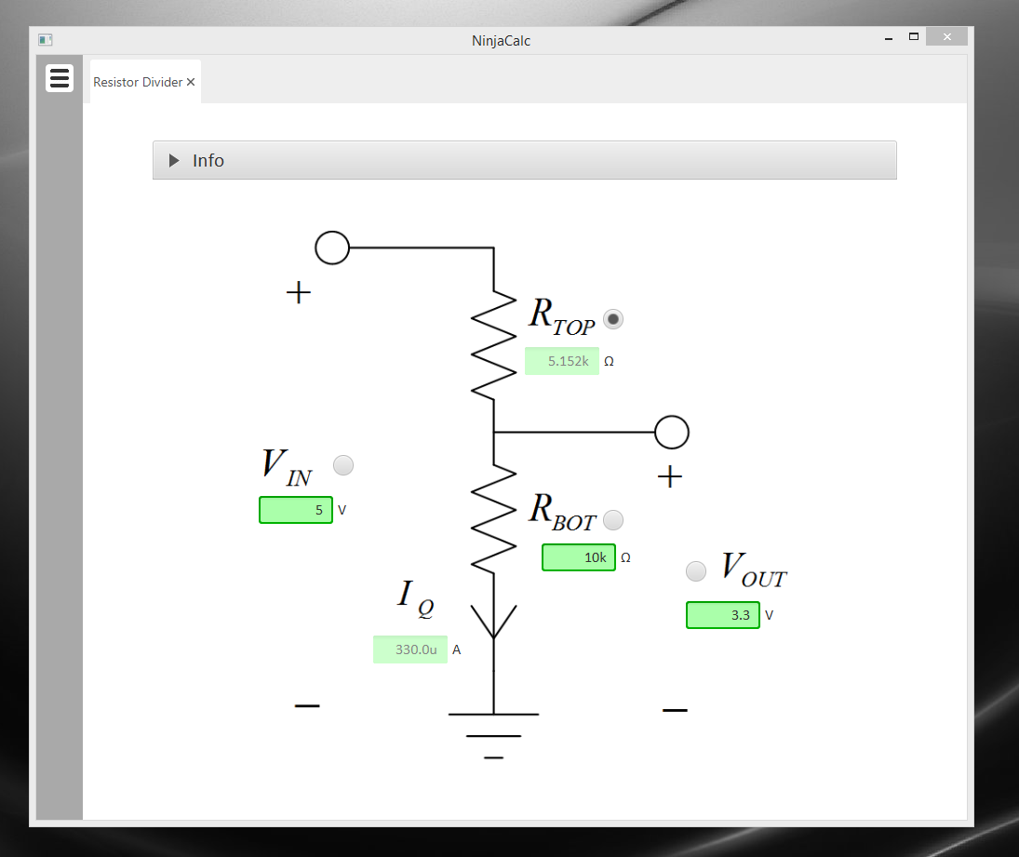Click the output terminal circle on the right
This screenshot has width=1019, height=857.
pos(672,432)
